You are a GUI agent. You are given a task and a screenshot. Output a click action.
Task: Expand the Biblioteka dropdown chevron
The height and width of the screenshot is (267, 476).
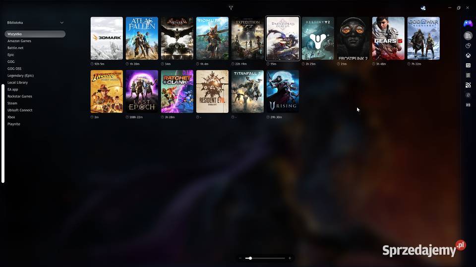[x=62, y=23]
